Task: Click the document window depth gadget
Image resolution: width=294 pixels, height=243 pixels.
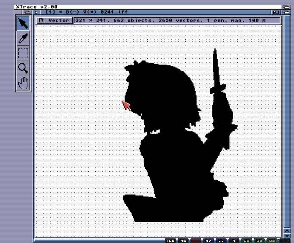Action: [x=286, y=12]
